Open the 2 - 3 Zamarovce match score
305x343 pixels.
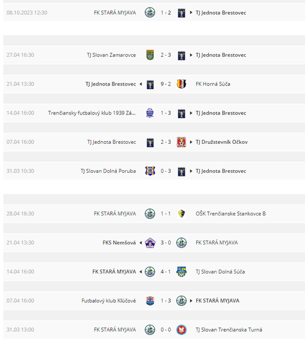166,55
